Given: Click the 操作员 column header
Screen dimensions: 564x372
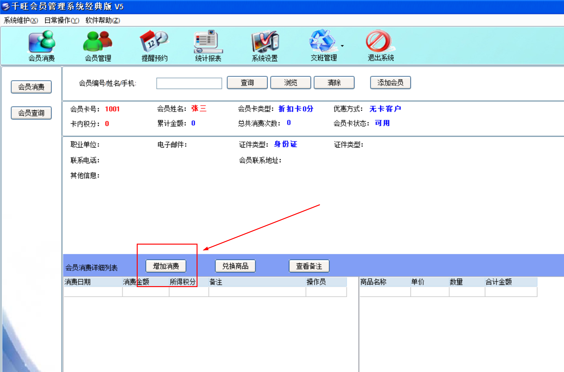Looking at the screenshot, I should (326, 282).
